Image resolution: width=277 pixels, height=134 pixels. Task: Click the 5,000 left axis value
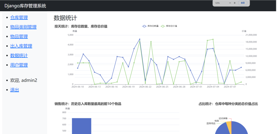click(x=71, y=35)
